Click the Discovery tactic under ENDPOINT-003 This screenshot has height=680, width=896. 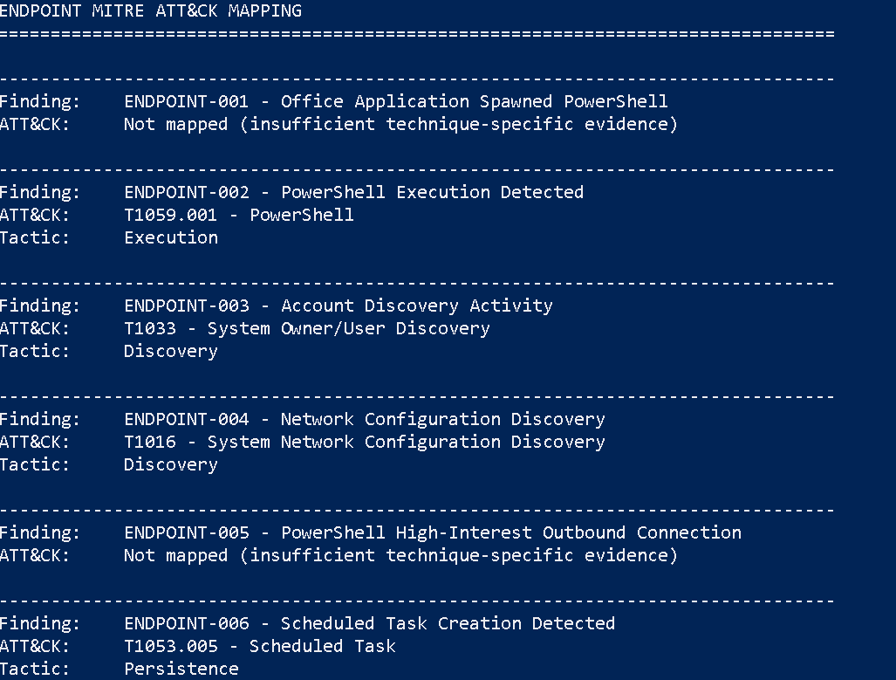coord(171,352)
